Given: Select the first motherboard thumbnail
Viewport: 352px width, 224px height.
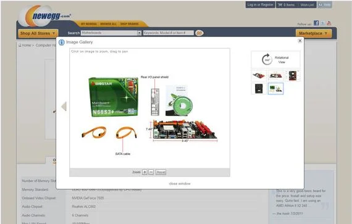Looking at the screenshot, I should [259, 75].
